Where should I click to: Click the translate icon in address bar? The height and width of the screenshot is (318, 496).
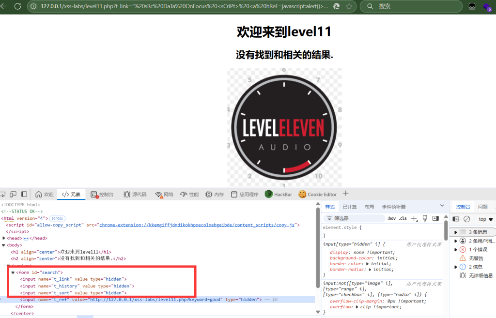[x=336, y=6]
